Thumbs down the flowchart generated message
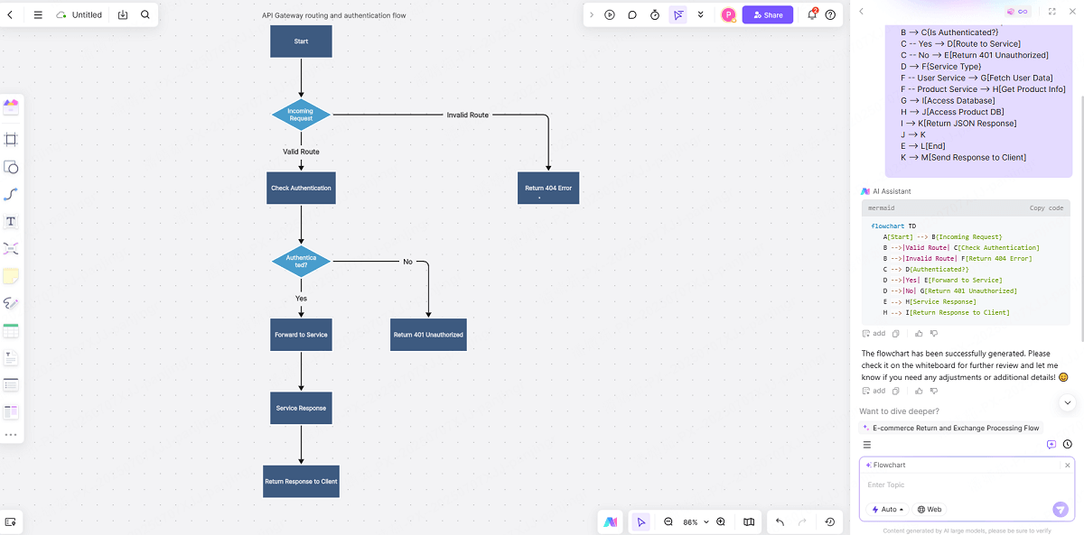1084x535 pixels. 934,391
